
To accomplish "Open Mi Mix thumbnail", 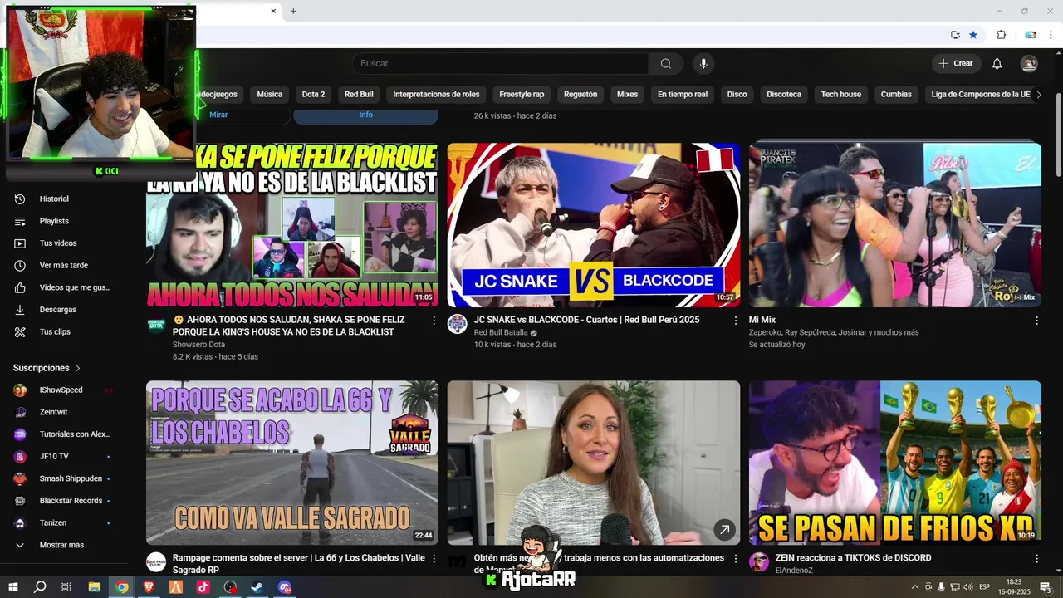I will click(895, 225).
